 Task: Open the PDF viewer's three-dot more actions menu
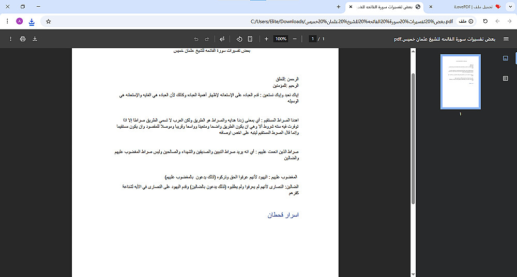point(10,39)
